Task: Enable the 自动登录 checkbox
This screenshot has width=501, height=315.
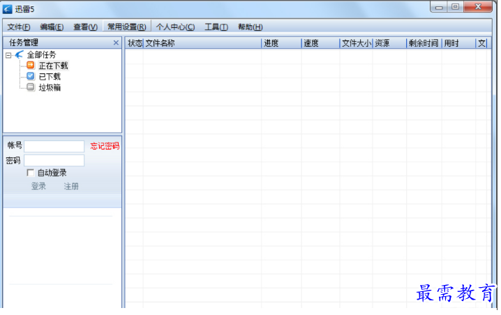Action: (31, 173)
